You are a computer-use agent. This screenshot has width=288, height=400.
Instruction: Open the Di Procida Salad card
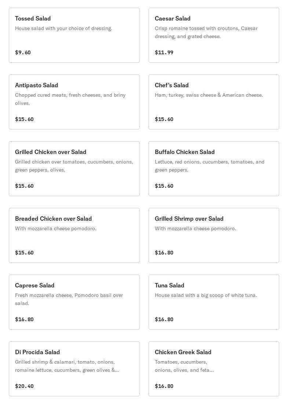(x=74, y=369)
